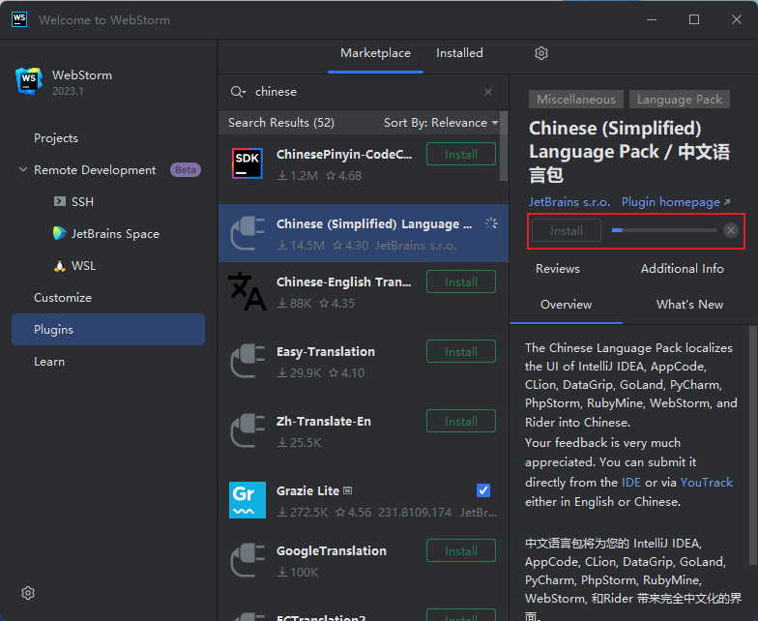Viewport: 758px width, 621px height.
Task: Collapse the Remote Development section
Action: point(23,169)
